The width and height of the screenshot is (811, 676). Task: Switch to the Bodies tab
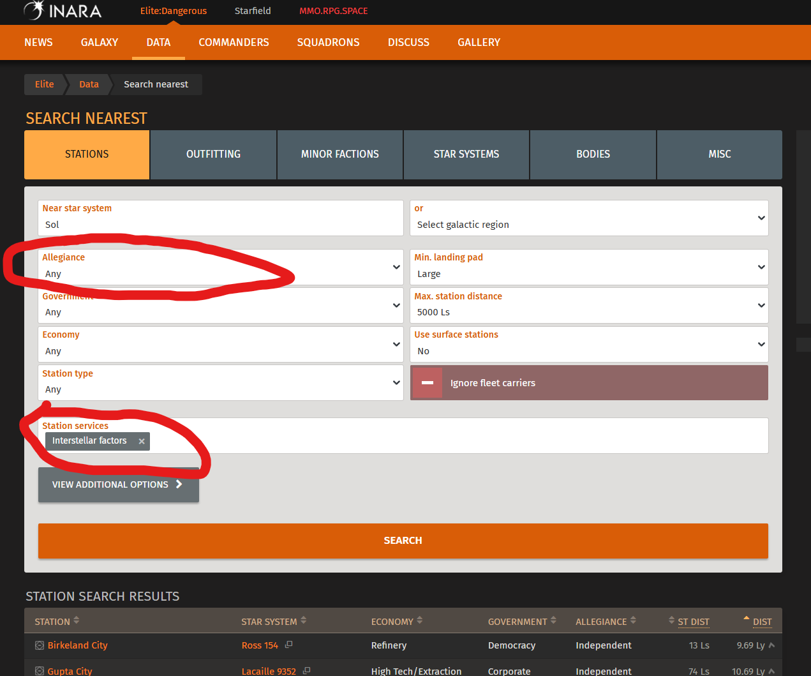pyautogui.click(x=593, y=154)
